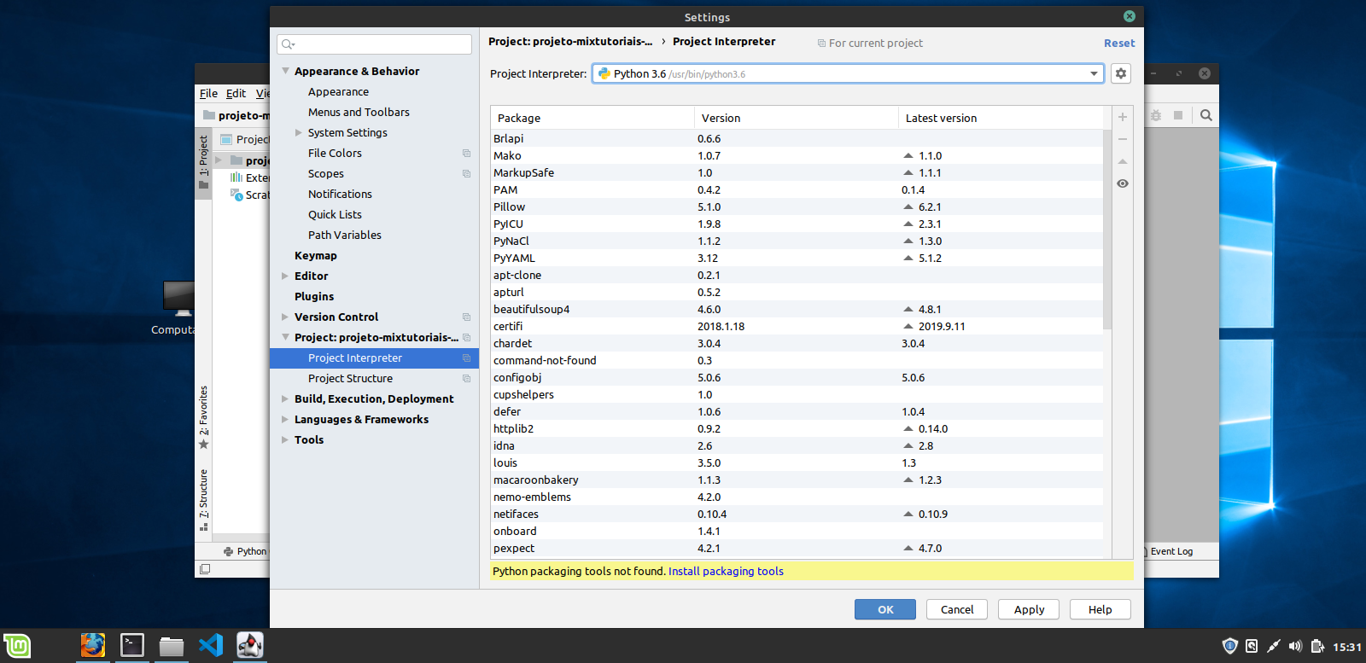
Task: Click the Apply button
Action: 1029,609
